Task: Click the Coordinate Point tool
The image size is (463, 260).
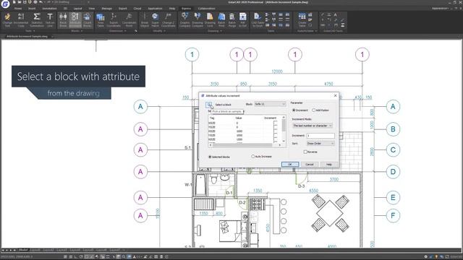Action: pos(129,19)
